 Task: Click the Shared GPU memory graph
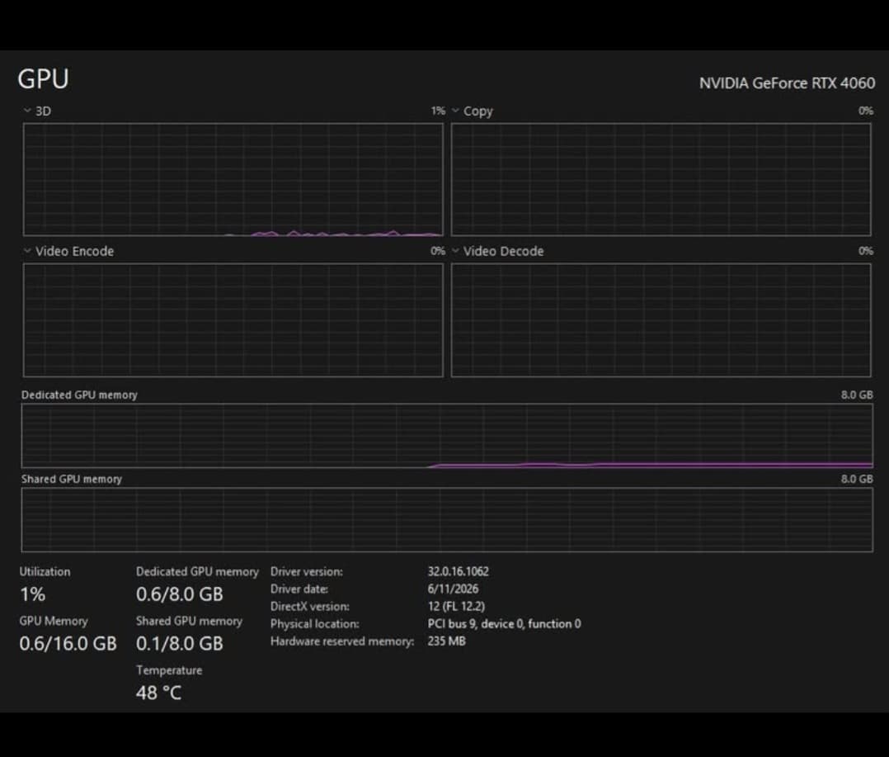447,520
